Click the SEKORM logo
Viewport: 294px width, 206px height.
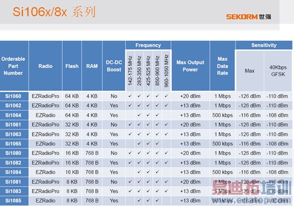click(x=248, y=17)
